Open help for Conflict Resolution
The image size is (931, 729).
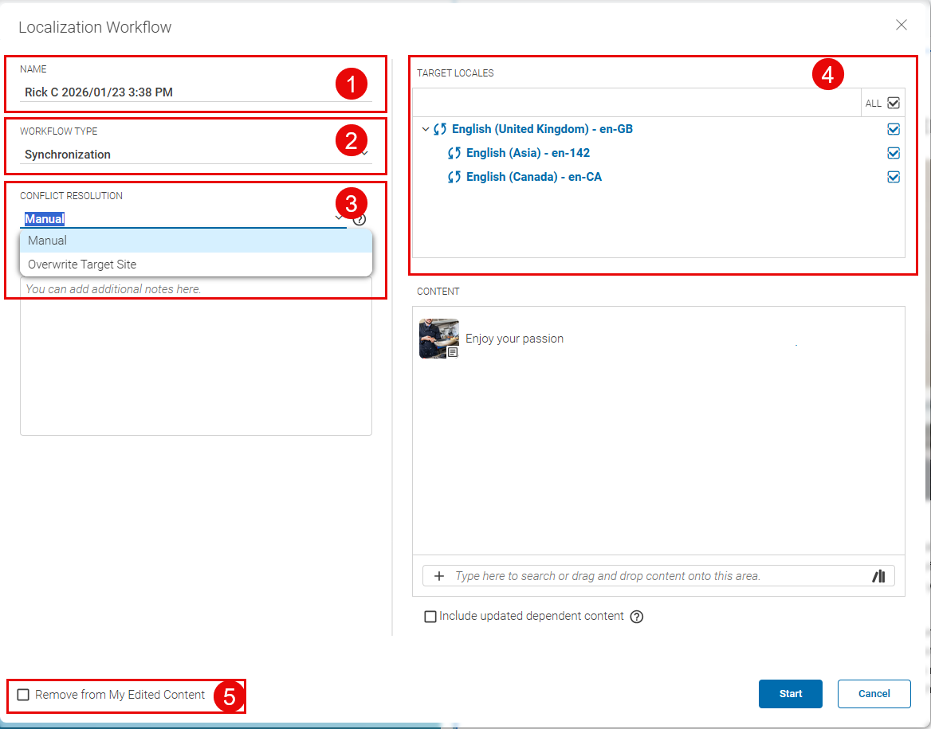click(359, 219)
